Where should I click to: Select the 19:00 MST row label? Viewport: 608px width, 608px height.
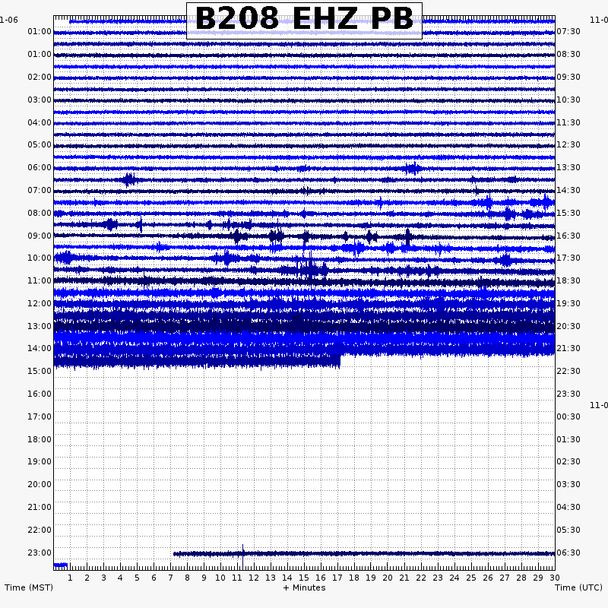40,461
